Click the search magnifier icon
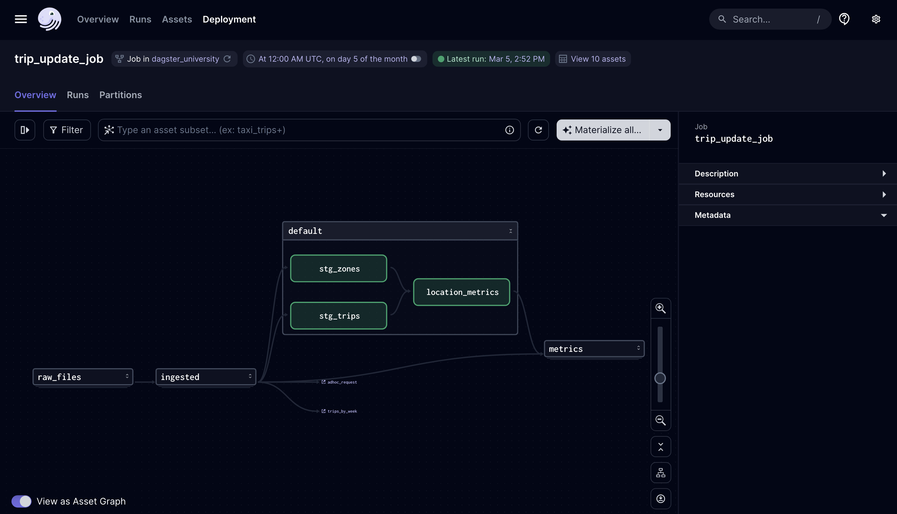 coord(722,19)
